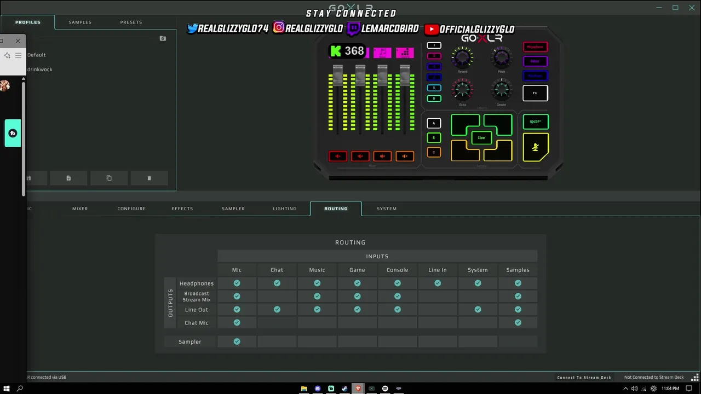Uncheck Game routing to Line Out

pos(357,309)
